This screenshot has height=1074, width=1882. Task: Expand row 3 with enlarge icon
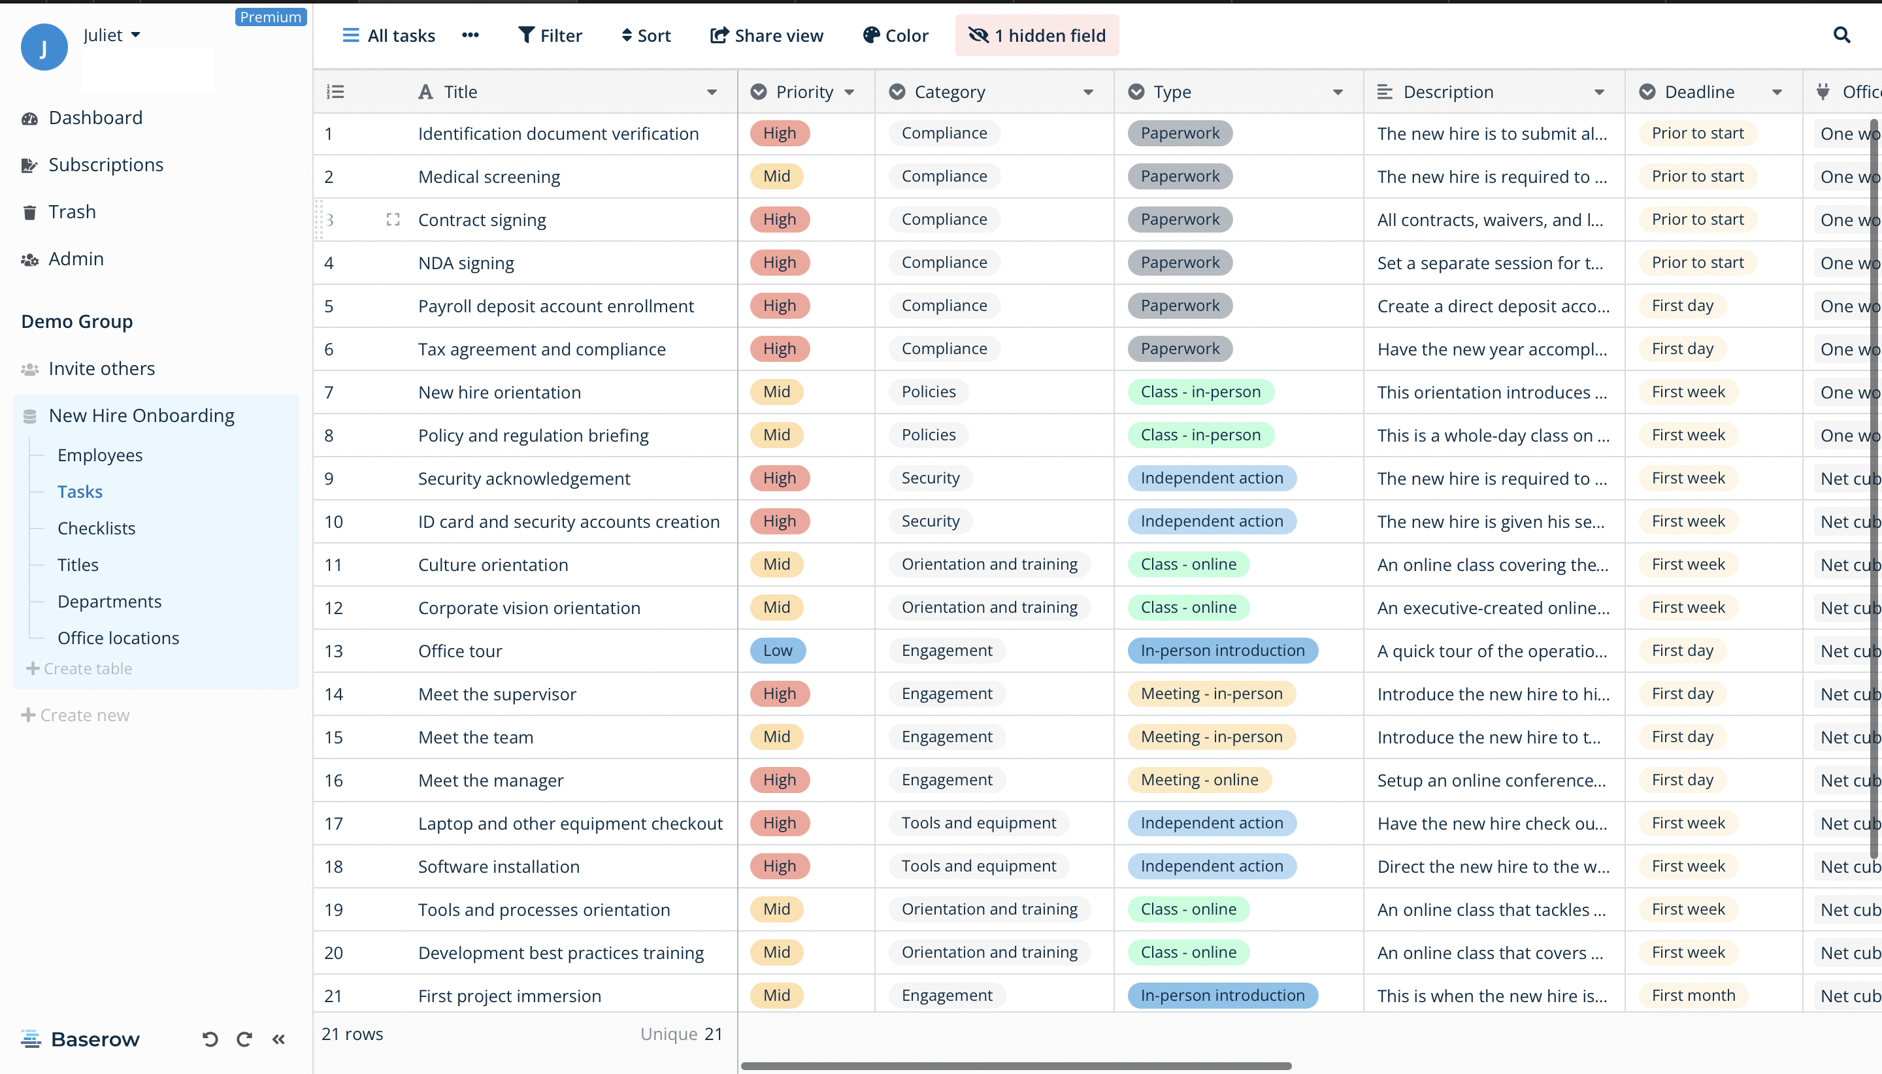[393, 220]
